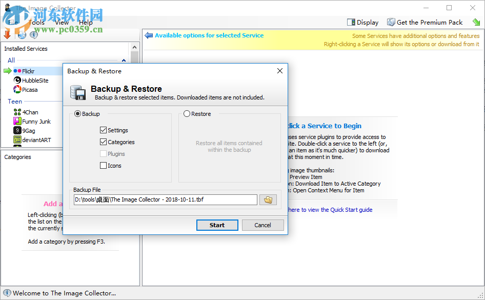
Task: Click the globe toolbar icon
Action: (x=22, y=35)
